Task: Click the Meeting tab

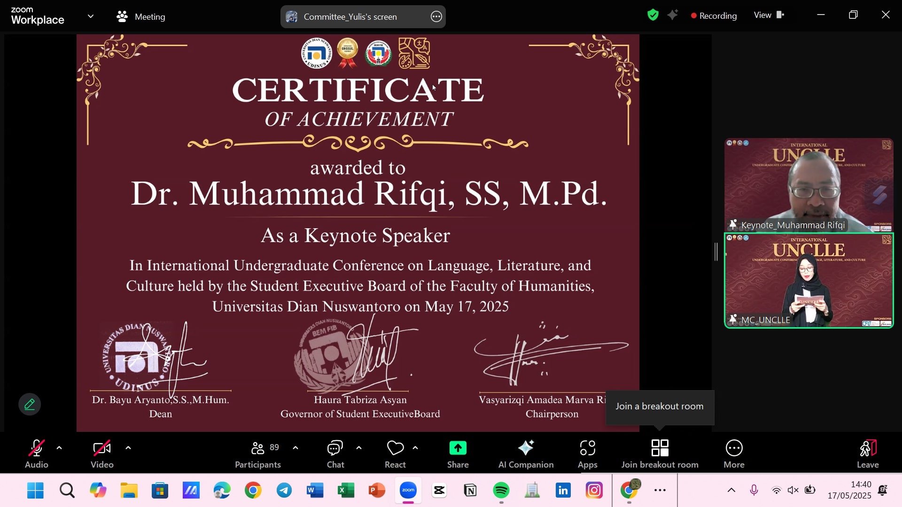Action: click(x=141, y=16)
